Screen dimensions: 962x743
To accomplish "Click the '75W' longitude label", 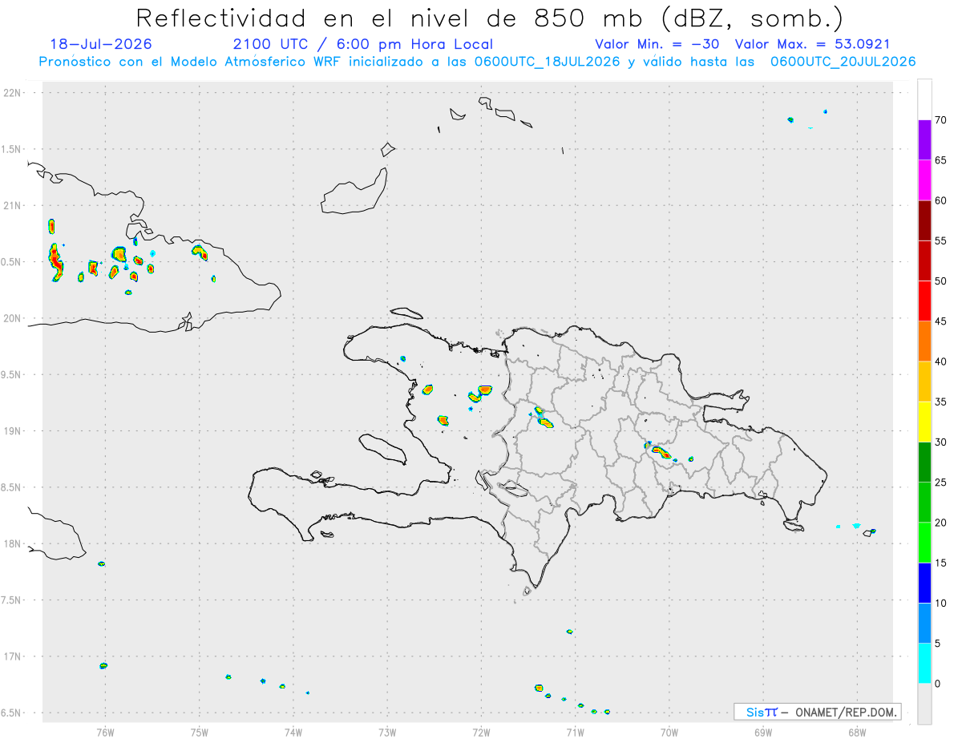I will [200, 732].
